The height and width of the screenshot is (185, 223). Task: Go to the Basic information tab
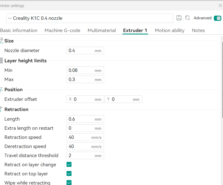tap(19, 30)
